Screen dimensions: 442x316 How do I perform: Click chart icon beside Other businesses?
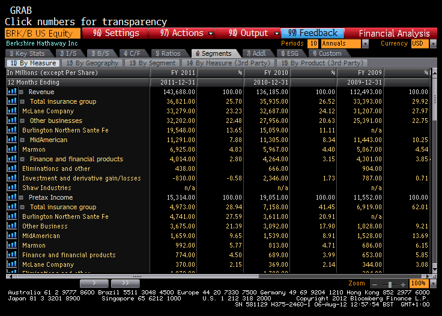coord(12,120)
